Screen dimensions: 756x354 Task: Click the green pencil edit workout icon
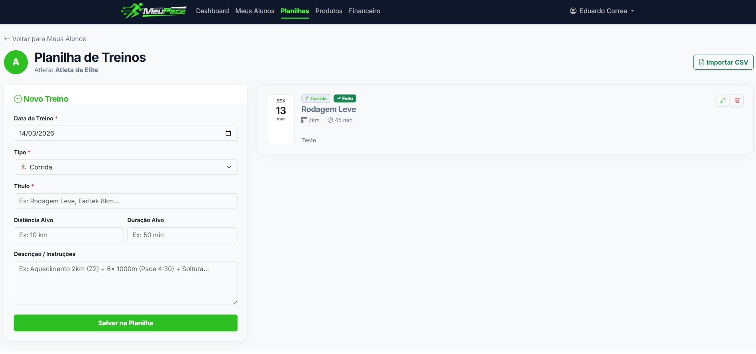[723, 100]
